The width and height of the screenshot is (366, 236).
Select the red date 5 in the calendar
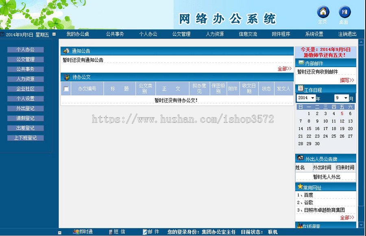point(342,114)
